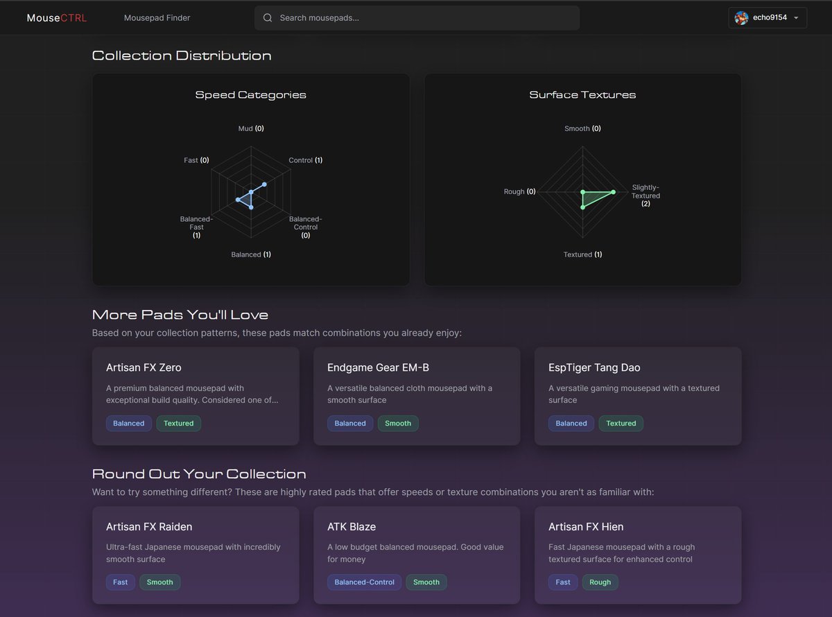832x617 pixels.
Task: Click the MouseCTRL logo
Action: [57, 18]
